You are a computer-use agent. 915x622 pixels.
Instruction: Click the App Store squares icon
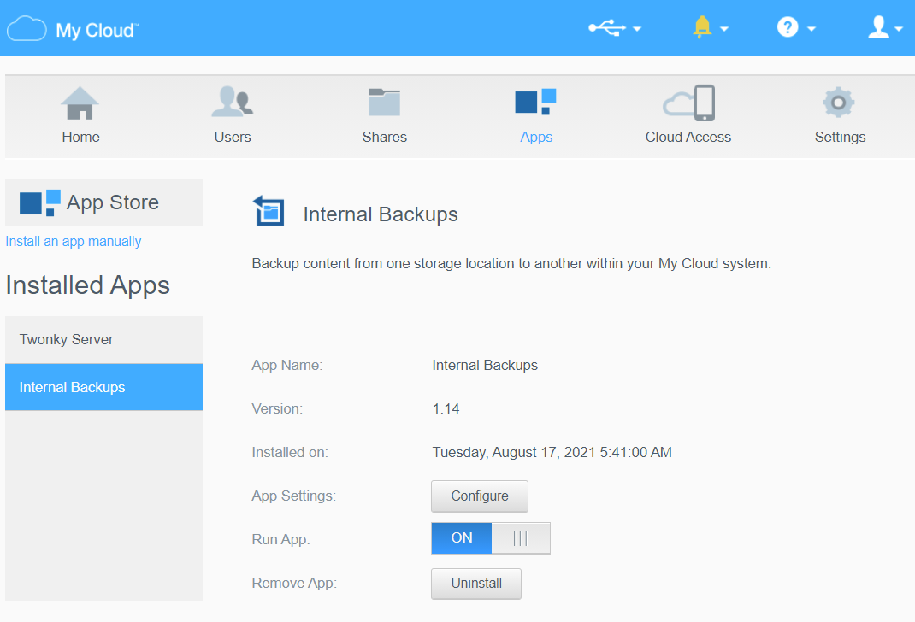39,202
